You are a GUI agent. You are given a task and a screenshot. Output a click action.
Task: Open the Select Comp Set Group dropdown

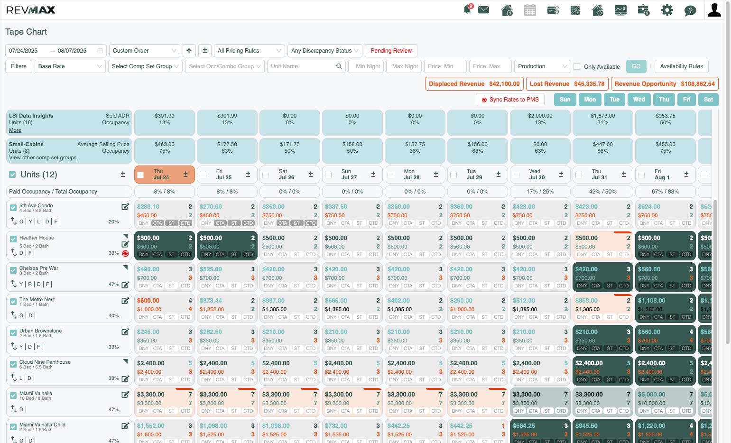coord(145,66)
